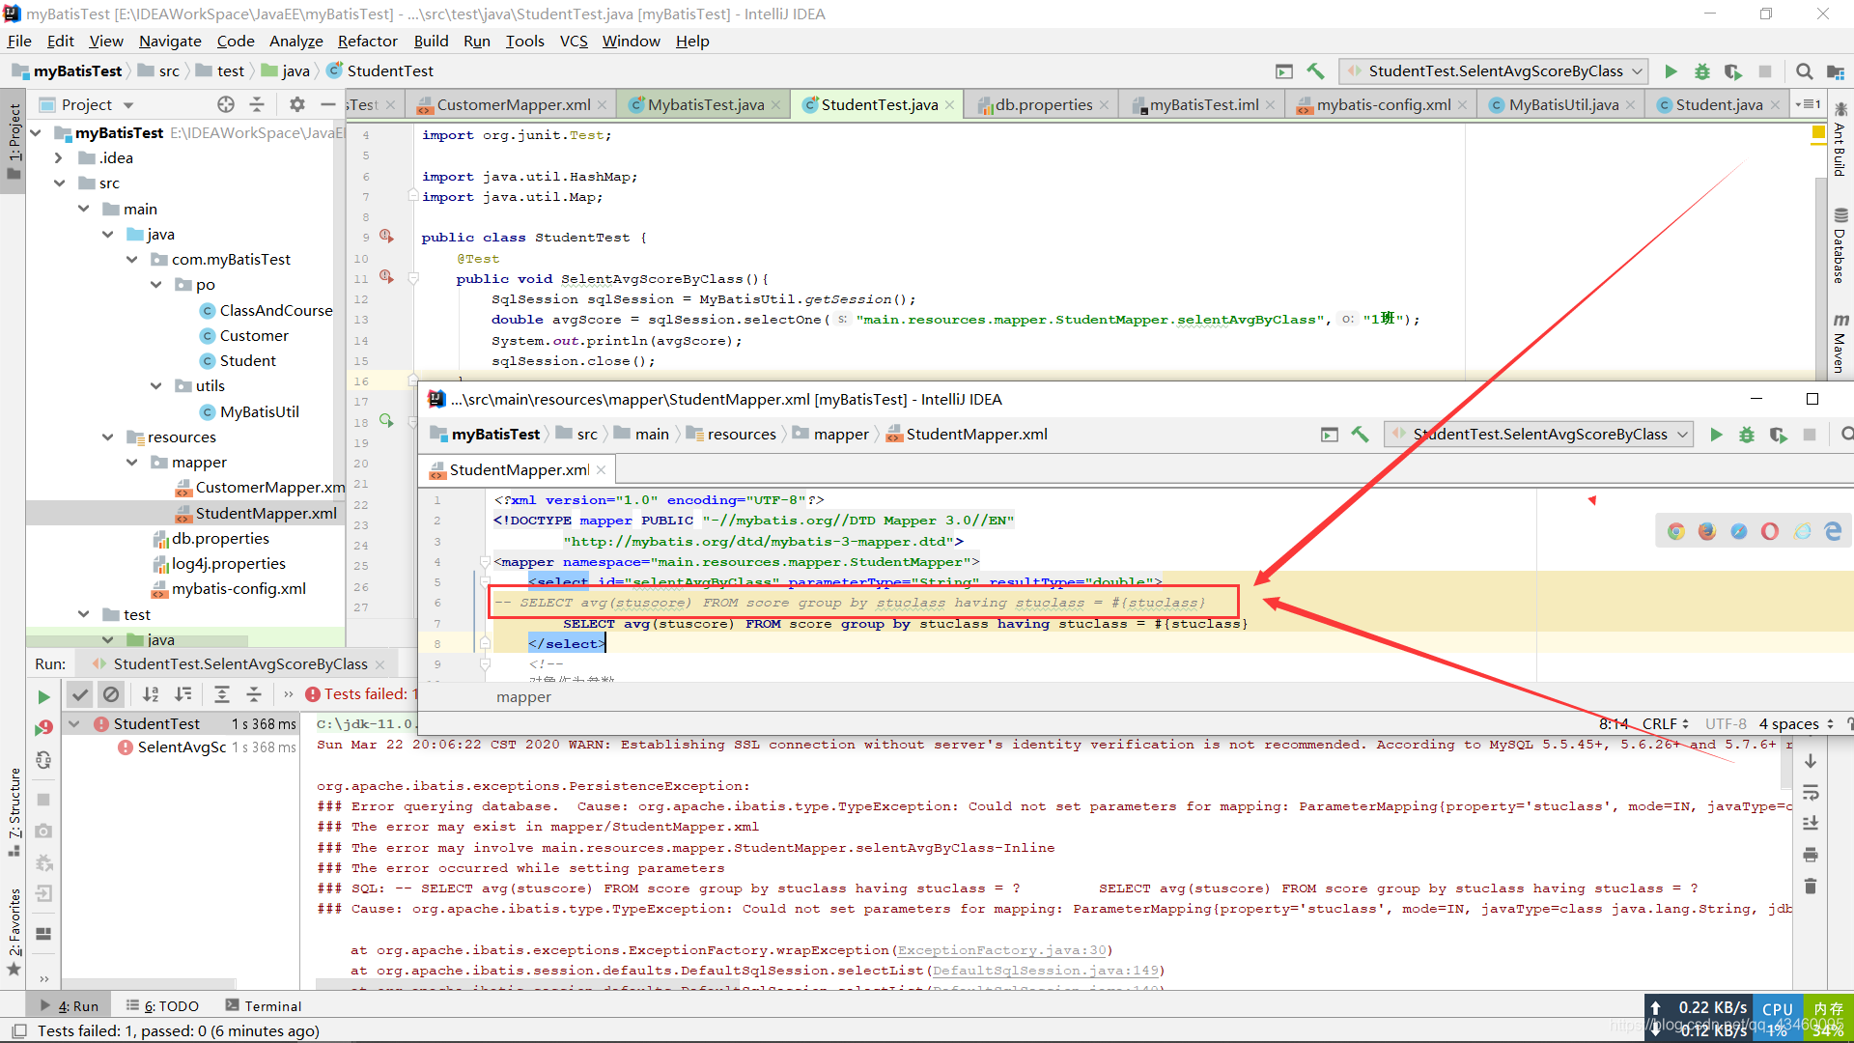1854x1043 pixels.
Task: Start debugging with the main toolbar's bug icon
Action: (x=1702, y=71)
